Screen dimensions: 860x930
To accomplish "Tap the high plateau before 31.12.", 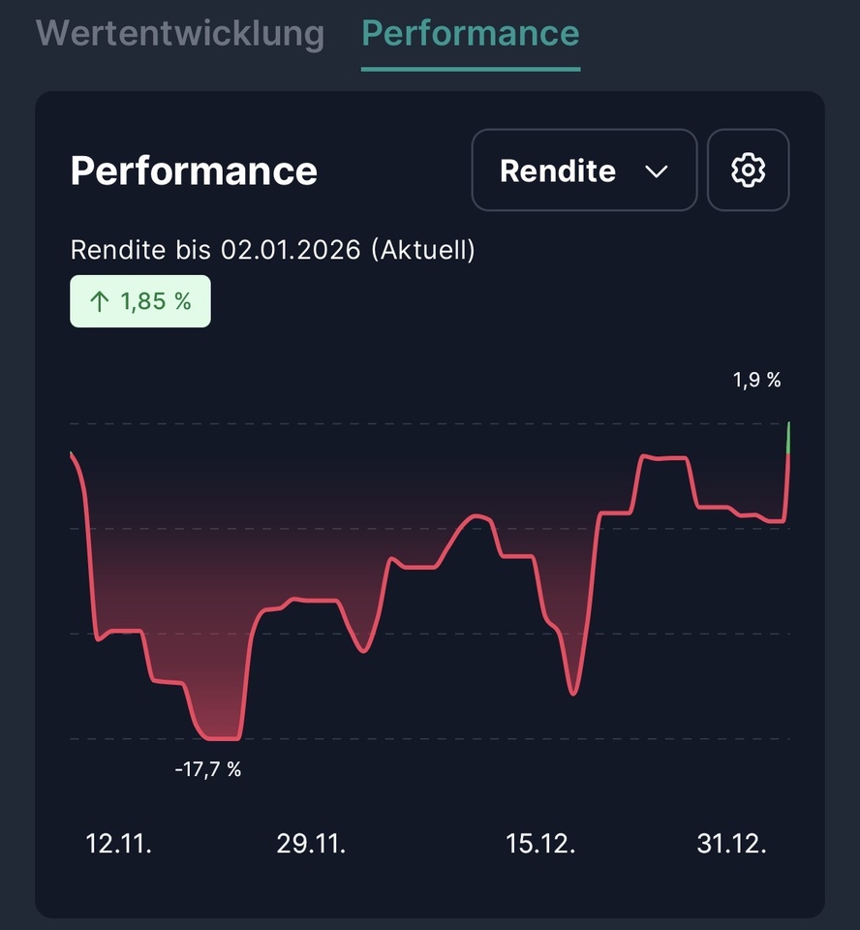I will click(665, 457).
